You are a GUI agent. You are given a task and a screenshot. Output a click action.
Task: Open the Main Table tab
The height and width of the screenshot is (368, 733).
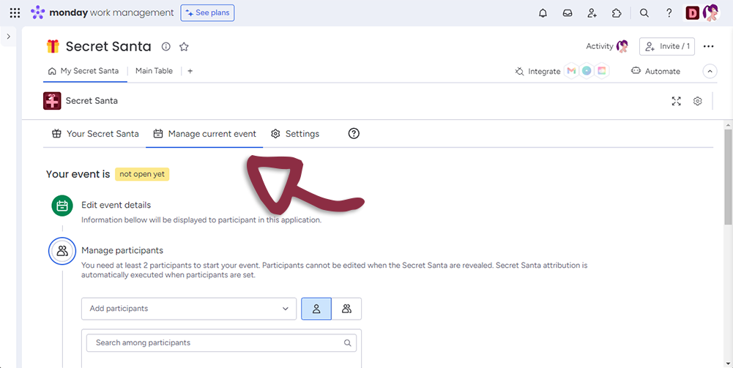click(154, 71)
